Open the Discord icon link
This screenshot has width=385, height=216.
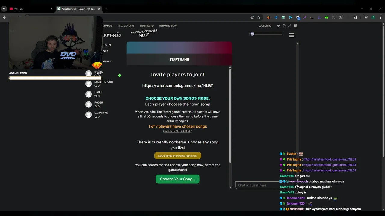pyautogui.click(x=296, y=26)
